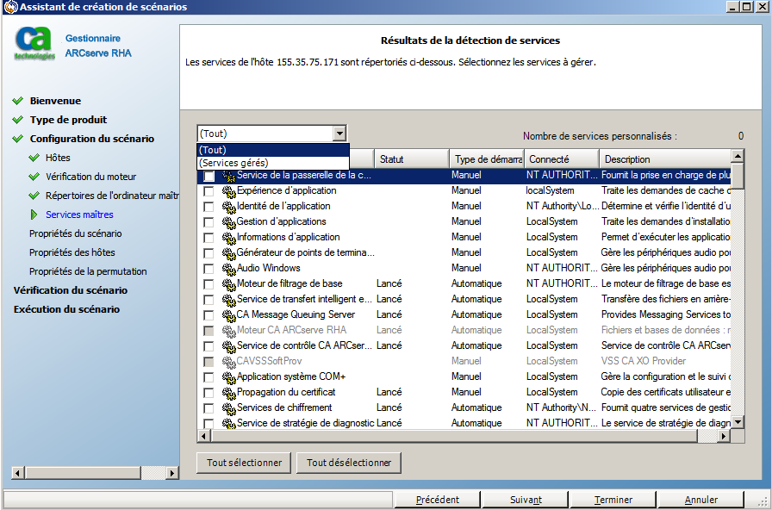Click the service icon for Application système COM+

point(229,377)
